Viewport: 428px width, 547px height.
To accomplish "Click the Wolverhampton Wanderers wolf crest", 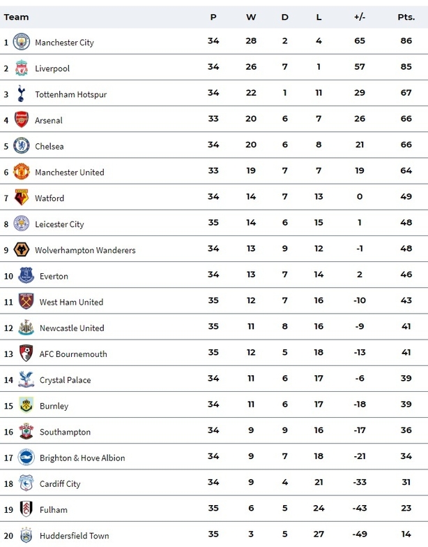I will 22,250.
